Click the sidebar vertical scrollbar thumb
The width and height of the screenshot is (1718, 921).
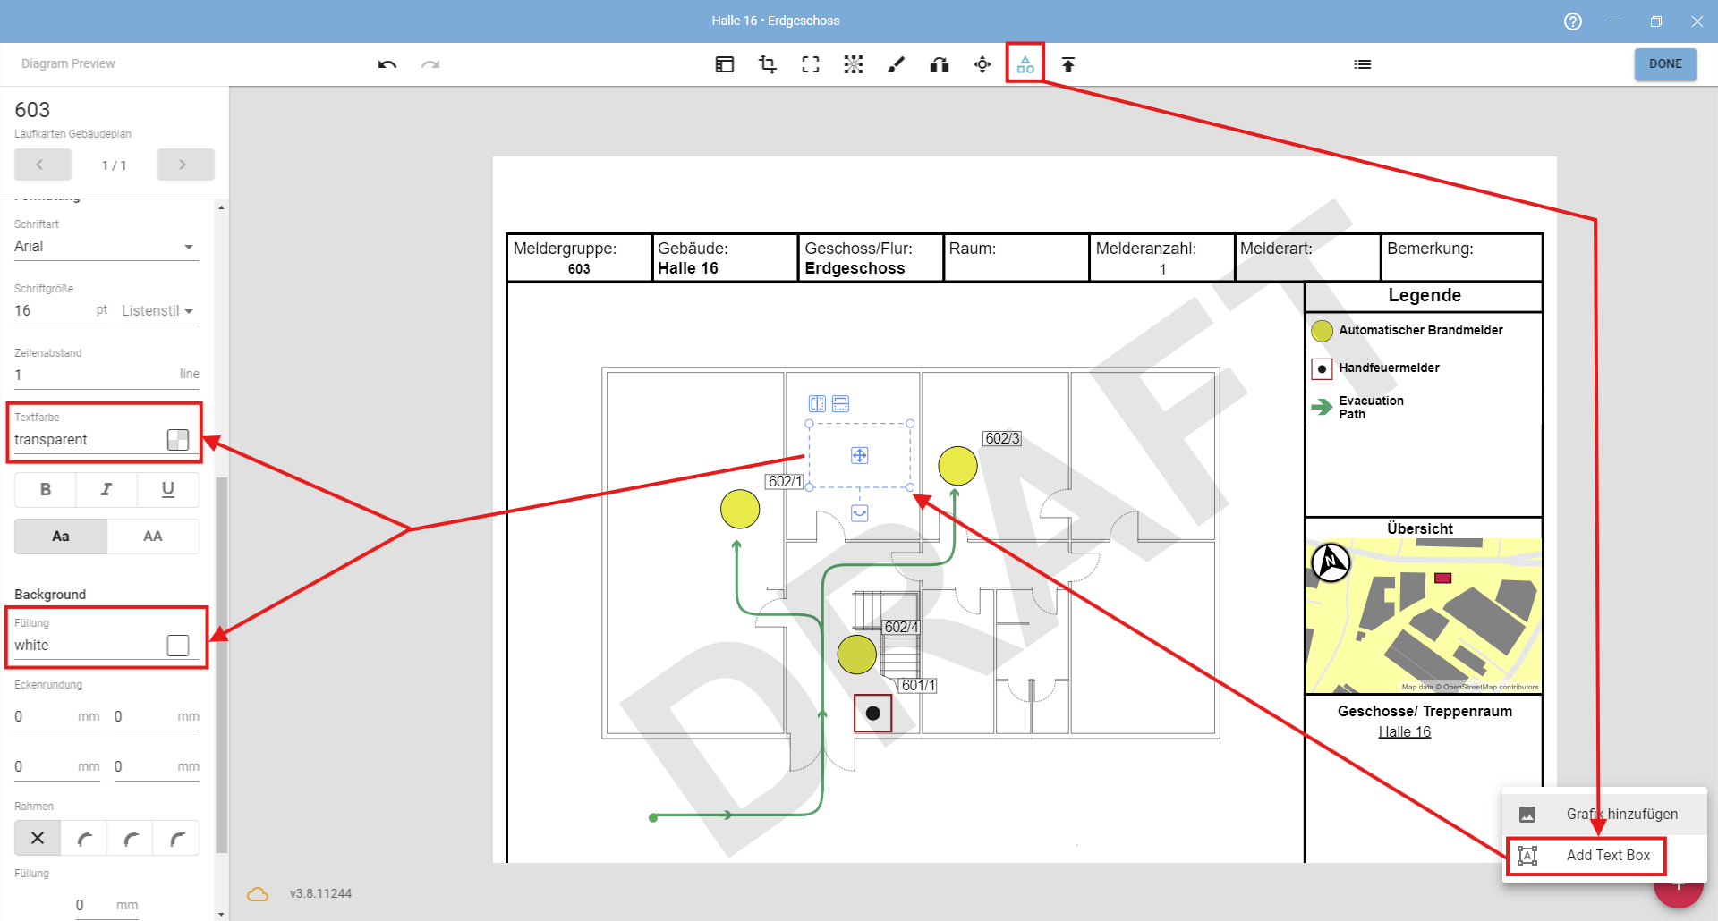pos(221,666)
